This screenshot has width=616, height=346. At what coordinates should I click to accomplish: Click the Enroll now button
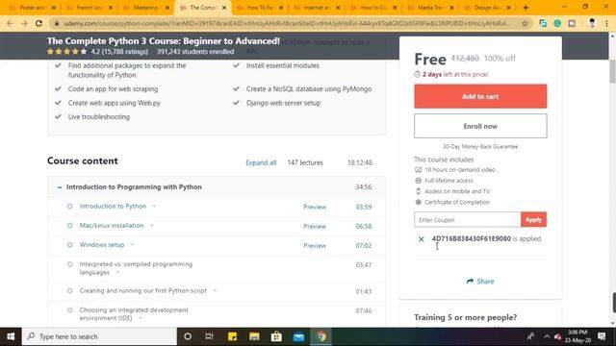480,126
